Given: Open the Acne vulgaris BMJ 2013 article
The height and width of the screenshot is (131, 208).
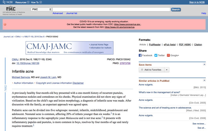Looking at the screenshot, I should [x=146, y=85].
